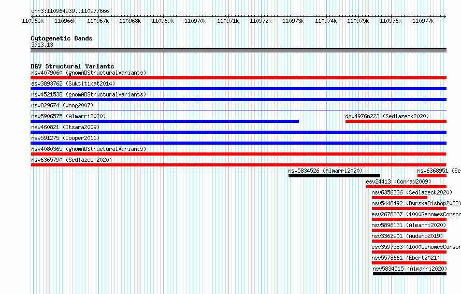Select nsv5578661 (Ebert2021) label
This screenshot has height=294, width=461.
tap(406, 258)
